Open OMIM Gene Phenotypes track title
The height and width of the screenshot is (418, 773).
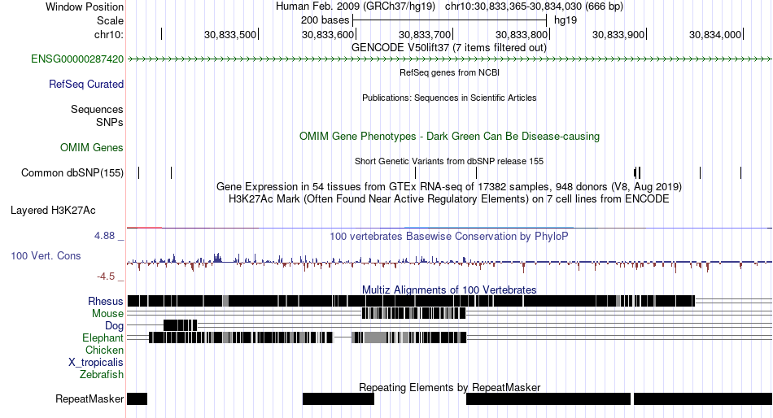449,136
